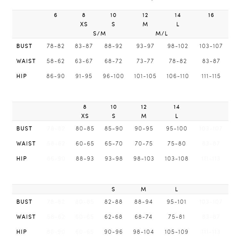Select the 63-67 waist measurement
237x252 pixels.
coord(84,61)
